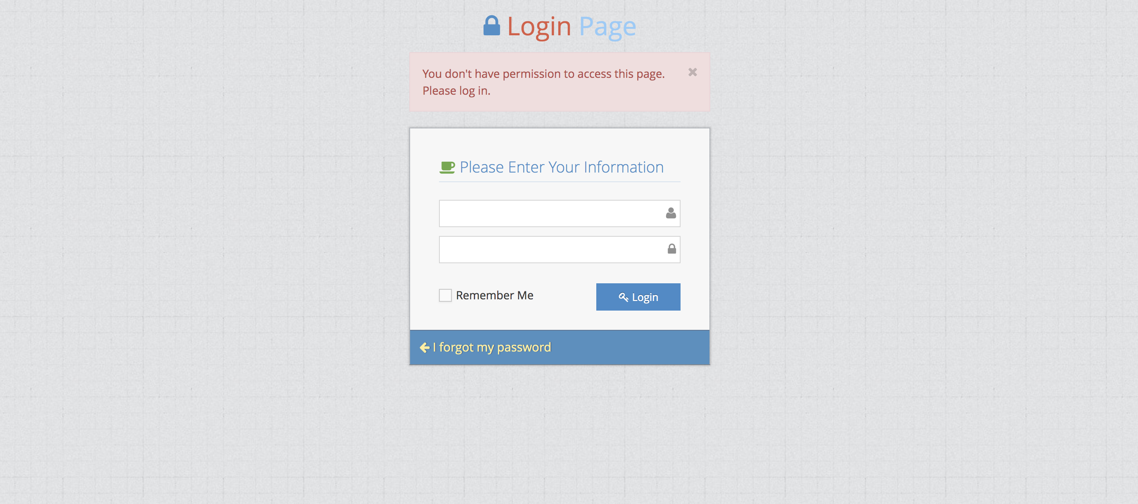Submit the form with the Login button
The height and width of the screenshot is (504, 1138).
tap(638, 297)
